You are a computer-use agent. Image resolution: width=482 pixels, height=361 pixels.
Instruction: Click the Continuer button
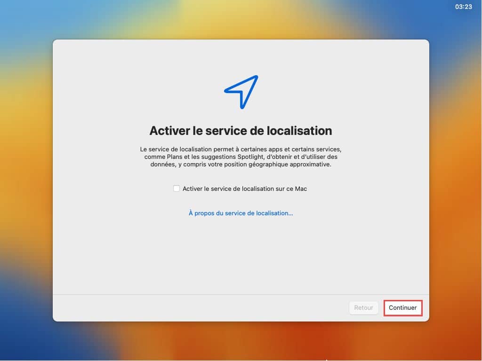point(403,307)
